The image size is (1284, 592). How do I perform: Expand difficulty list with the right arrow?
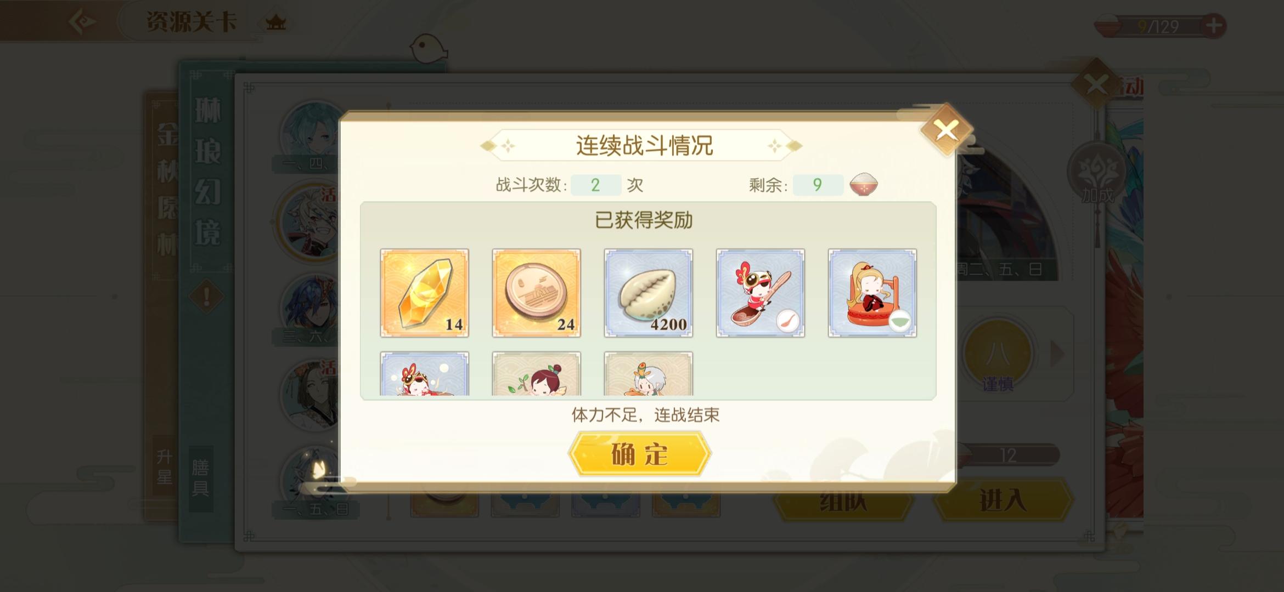(1057, 354)
